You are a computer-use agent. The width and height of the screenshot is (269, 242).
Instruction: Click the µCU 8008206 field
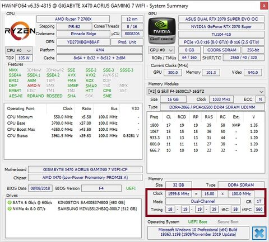[132, 34]
